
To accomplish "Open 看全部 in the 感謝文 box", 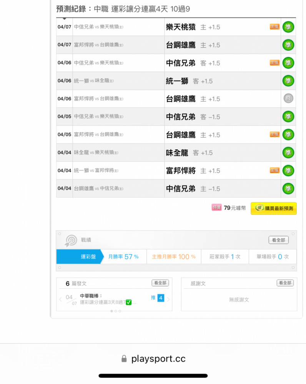I will tap(285, 283).
